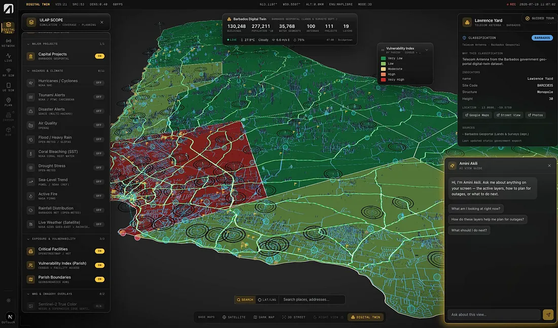Click the Hurricanes / Cyclones layer icon

pos(30,83)
